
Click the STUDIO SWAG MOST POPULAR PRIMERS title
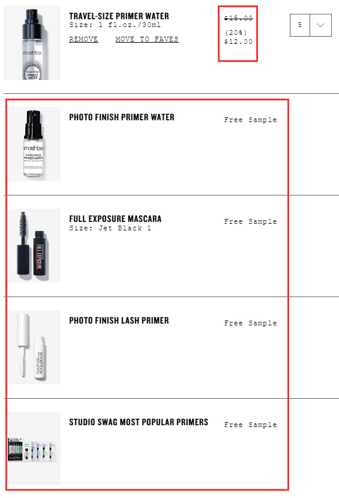click(x=139, y=422)
